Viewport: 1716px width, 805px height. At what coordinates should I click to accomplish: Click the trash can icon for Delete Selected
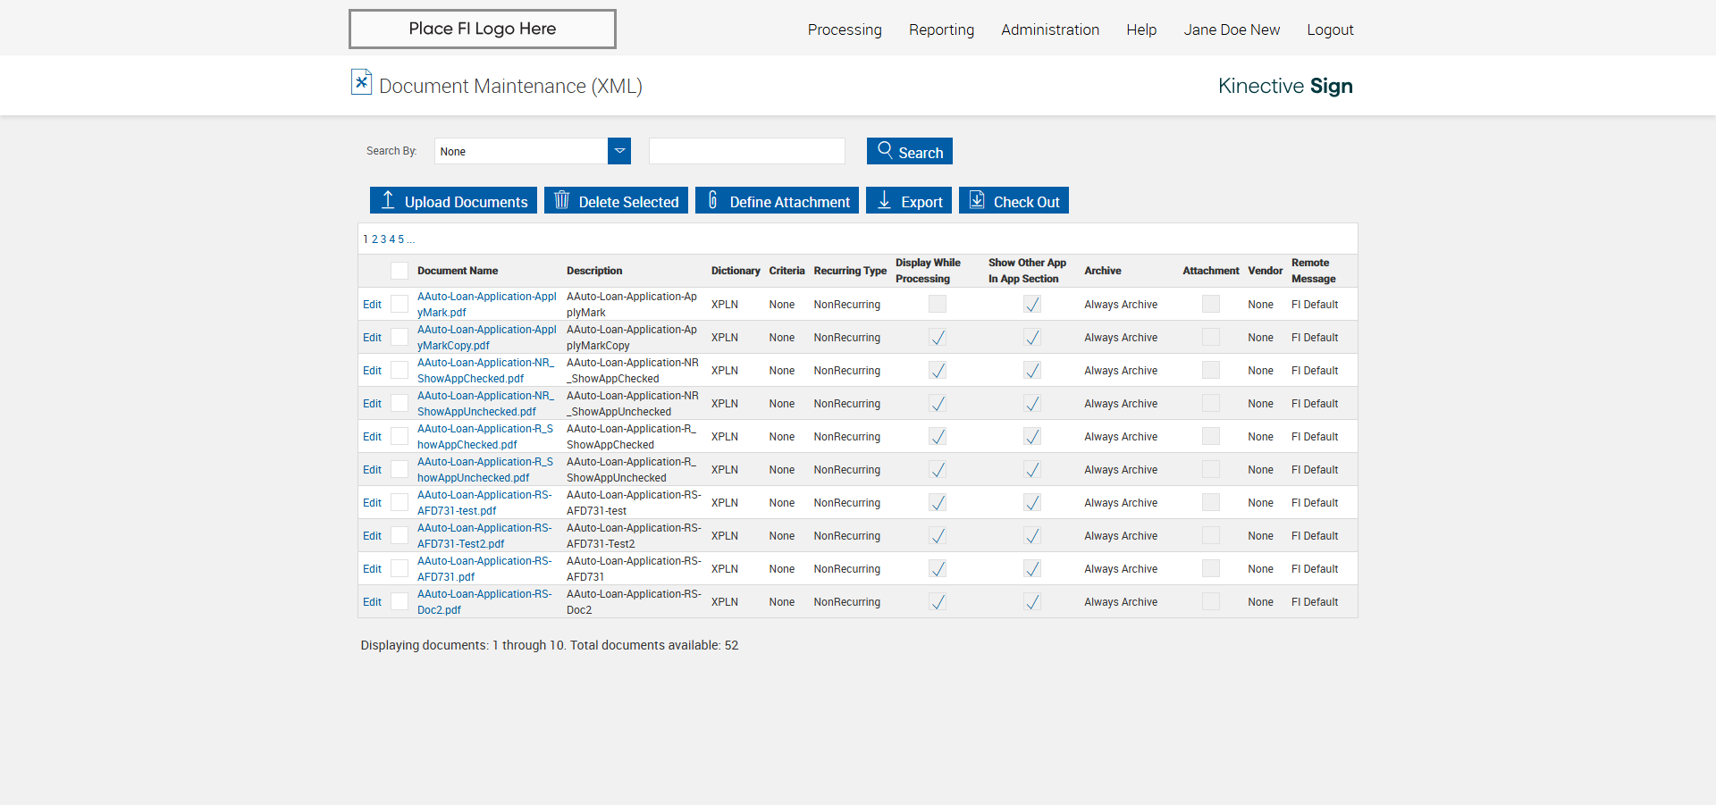[x=561, y=200]
